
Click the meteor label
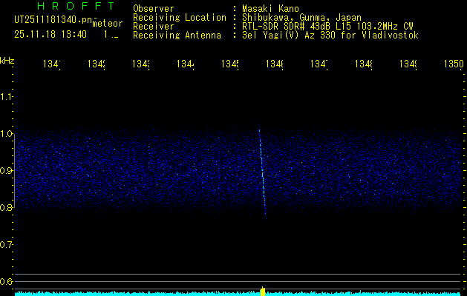pyautogui.click(x=107, y=24)
